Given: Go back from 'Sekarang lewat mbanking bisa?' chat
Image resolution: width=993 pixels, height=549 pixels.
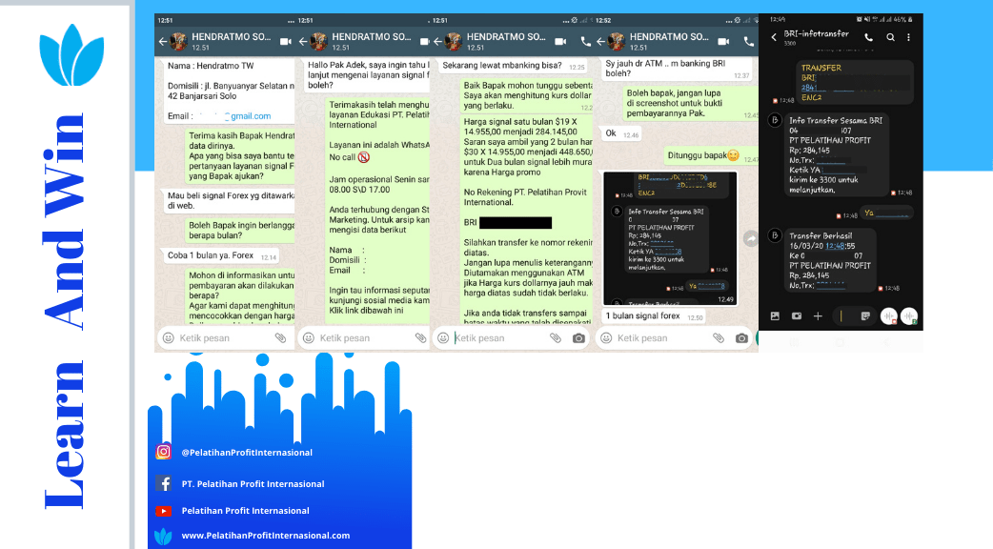Looking at the screenshot, I should pyautogui.click(x=437, y=42).
